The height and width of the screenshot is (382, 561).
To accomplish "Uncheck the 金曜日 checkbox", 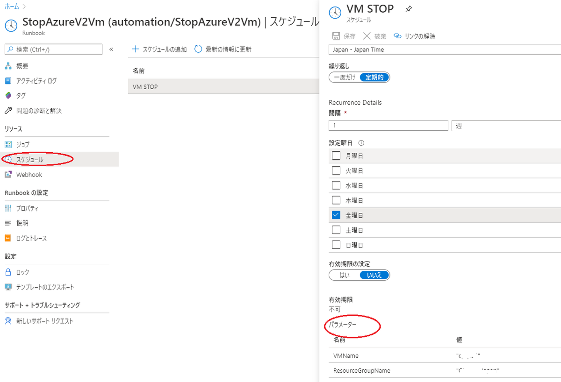I will (336, 215).
